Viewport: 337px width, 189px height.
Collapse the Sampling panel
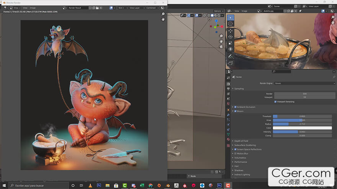pos(239,89)
